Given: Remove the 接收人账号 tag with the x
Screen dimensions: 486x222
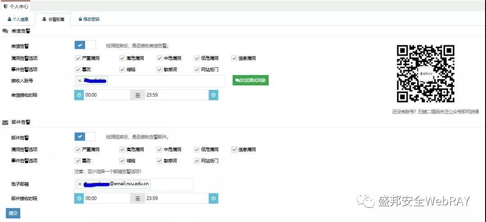Looking at the screenshot, I should (80, 81).
